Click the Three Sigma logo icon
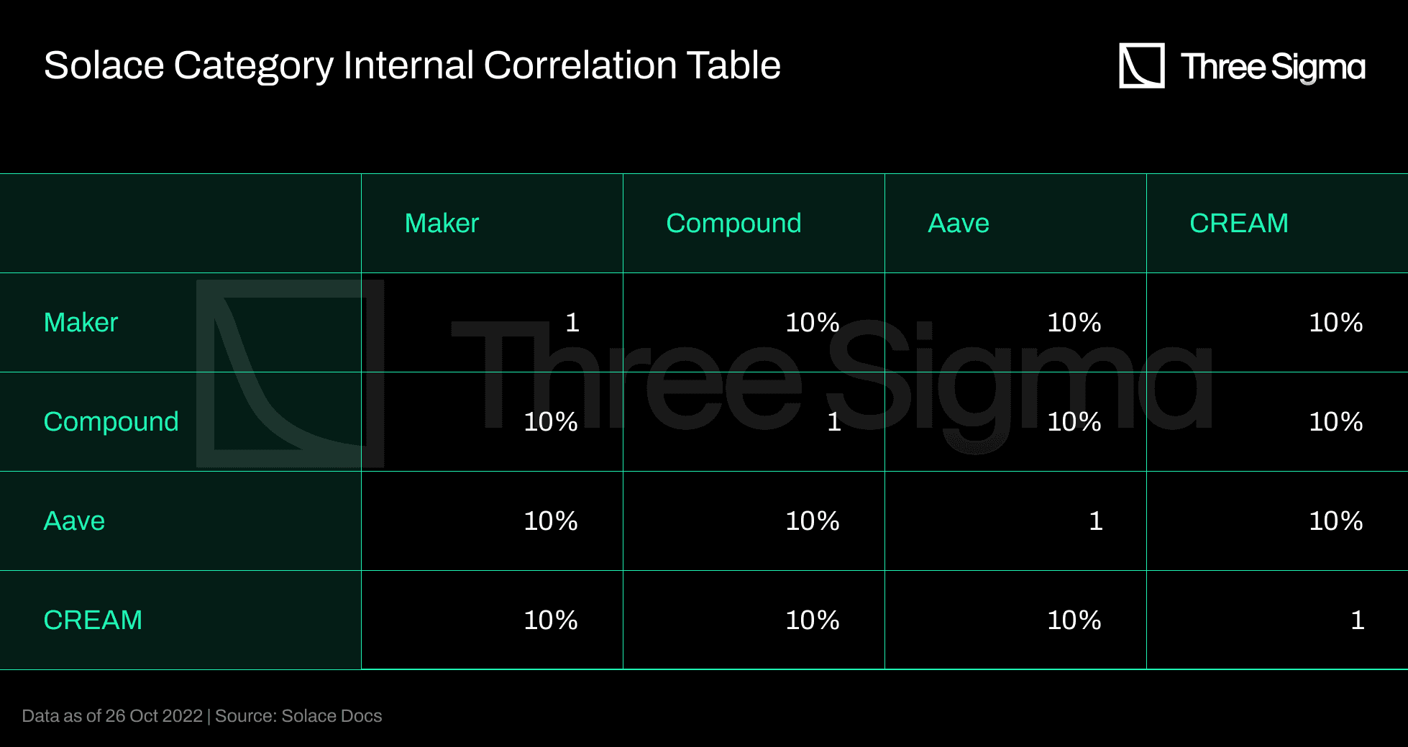The image size is (1408, 747). click(1141, 65)
